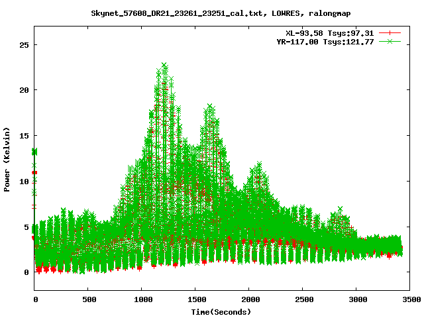Viewport: 424px width, 318px height.
Task: Click the x-axis tick label 1500
Action: click(x=197, y=299)
